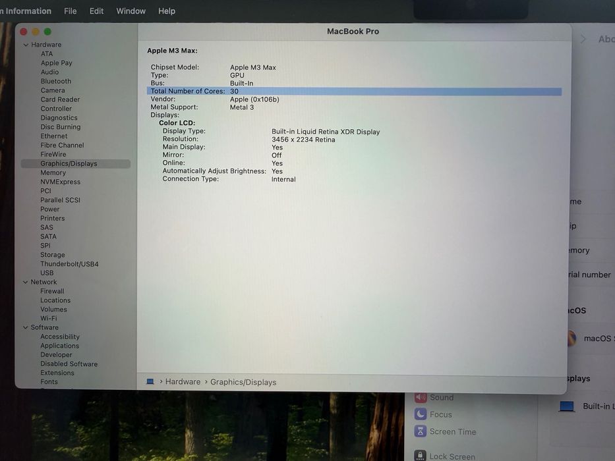Viewport: 615px width, 461px height.
Task: Click the built-in display icon in About window
Action: [567, 406]
